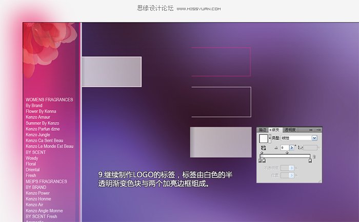Click the first BY SCENT heading below Kenzo Le Monde
Screen dimensions: 359x222
pyautogui.click(x=35, y=152)
